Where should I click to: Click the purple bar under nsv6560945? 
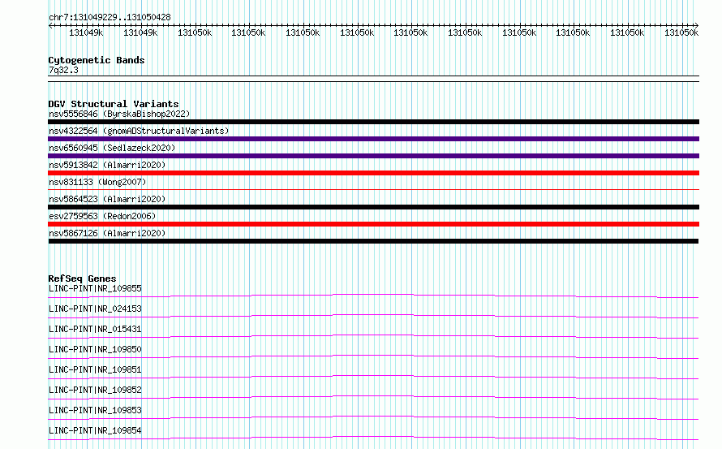(x=373, y=156)
